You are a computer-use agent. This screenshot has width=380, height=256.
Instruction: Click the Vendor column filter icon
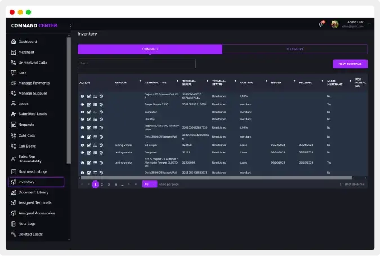coord(140,81)
